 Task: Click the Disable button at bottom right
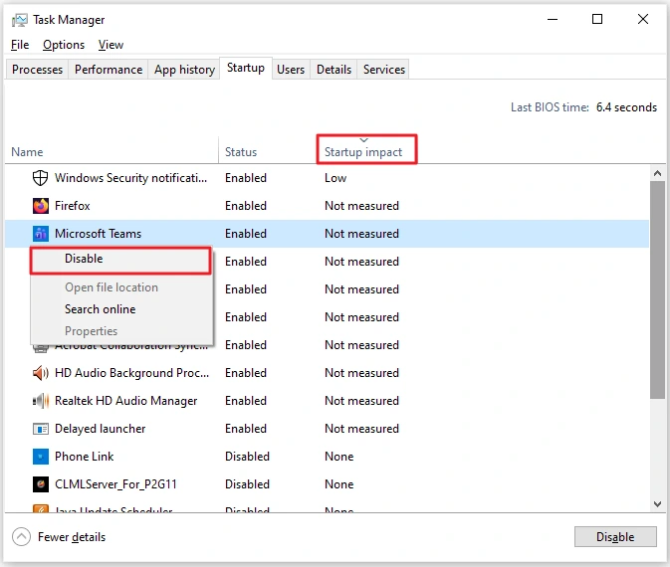coord(615,537)
